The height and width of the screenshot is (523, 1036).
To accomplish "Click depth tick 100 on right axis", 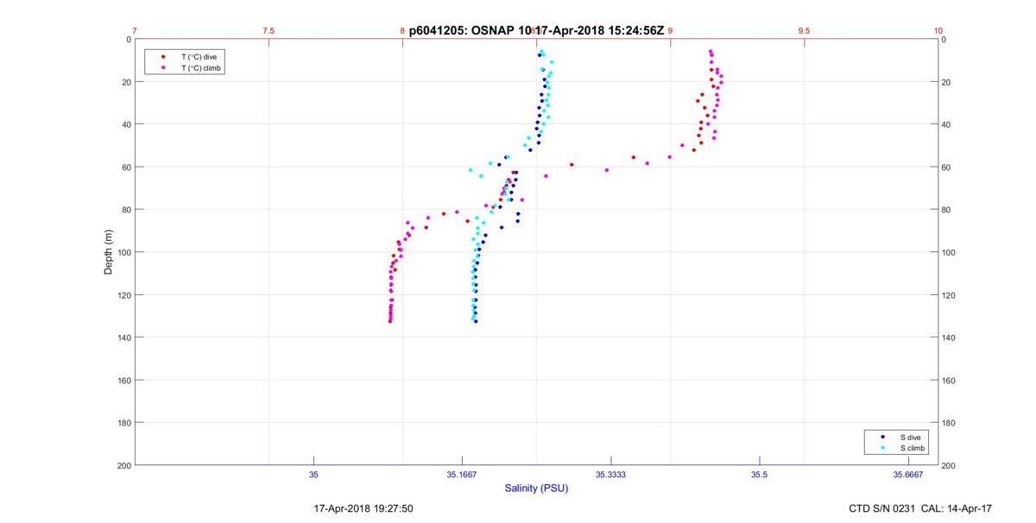I will [950, 252].
